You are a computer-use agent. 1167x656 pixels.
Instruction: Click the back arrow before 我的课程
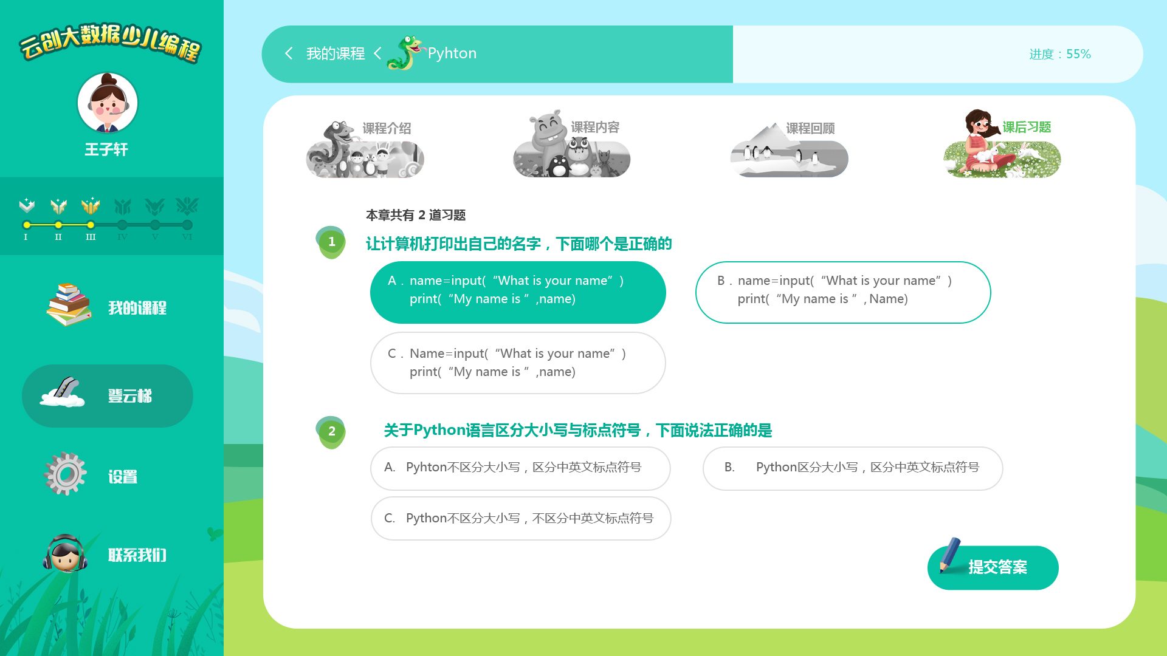[x=289, y=53]
